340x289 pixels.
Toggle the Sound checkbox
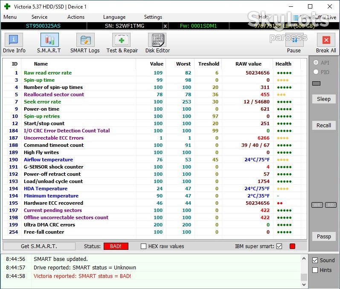[x=315, y=260]
